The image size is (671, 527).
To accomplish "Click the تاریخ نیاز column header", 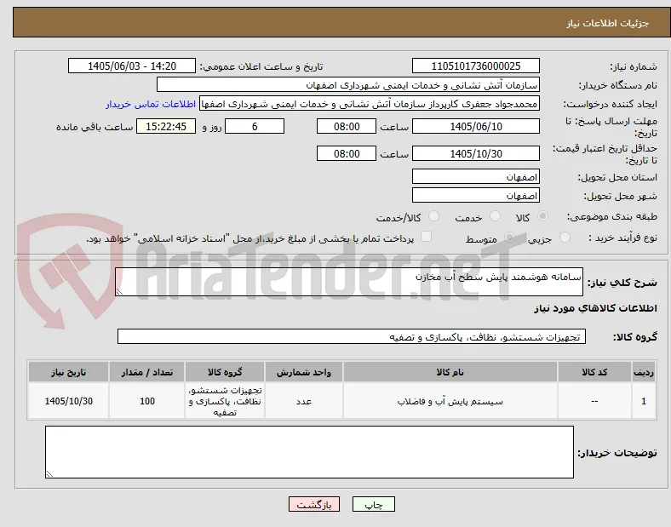I will [x=68, y=372].
